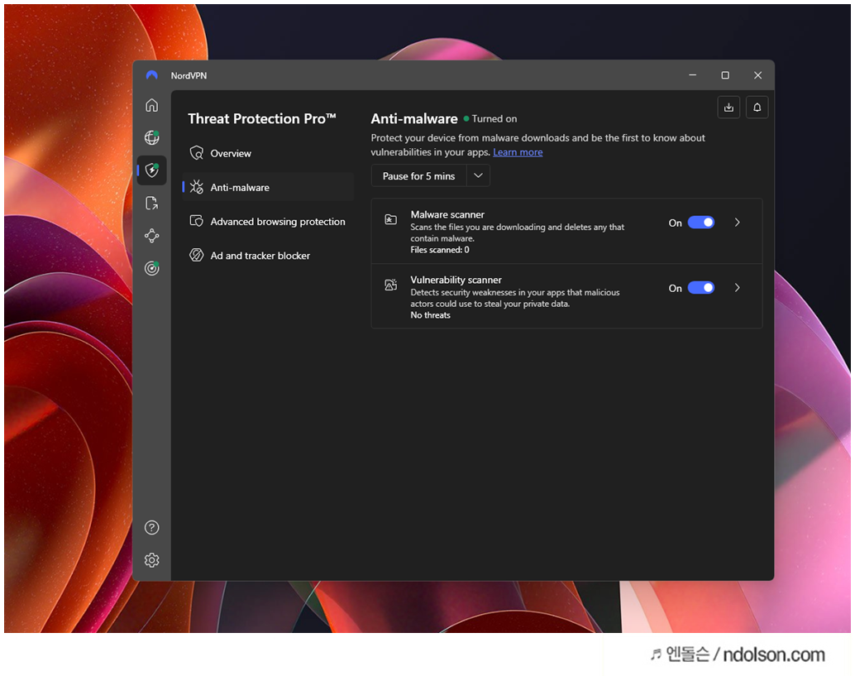
Task: Select the Threat Protection shield icon
Action: 151,170
